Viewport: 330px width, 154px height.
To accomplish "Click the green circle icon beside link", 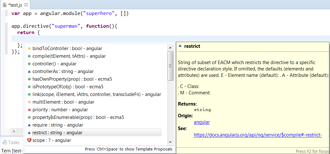I will [29, 94].
